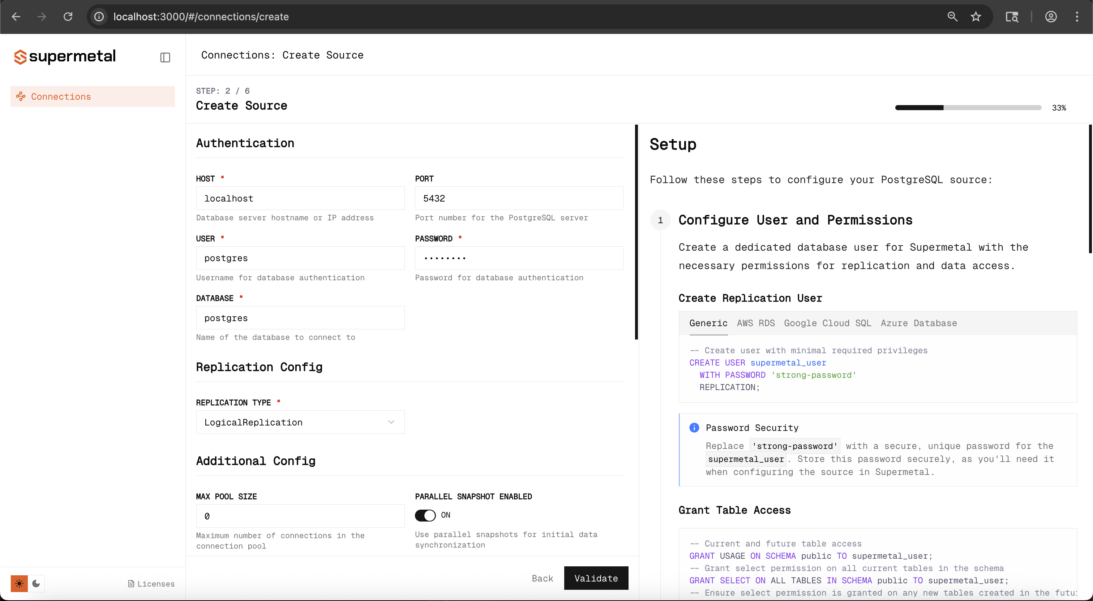Click the site info icon in address bar
The width and height of the screenshot is (1093, 601).
pos(99,17)
